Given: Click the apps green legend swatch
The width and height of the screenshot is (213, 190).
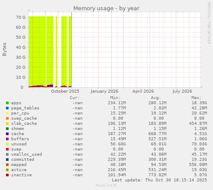Looking at the screenshot, I should (7, 103).
